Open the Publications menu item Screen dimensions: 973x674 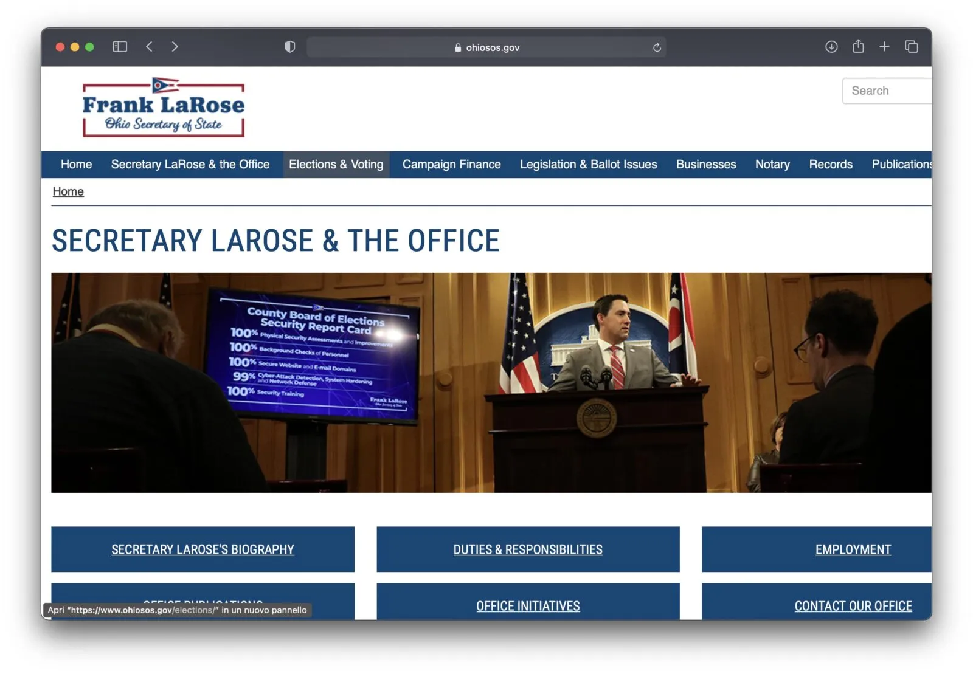tap(901, 165)
